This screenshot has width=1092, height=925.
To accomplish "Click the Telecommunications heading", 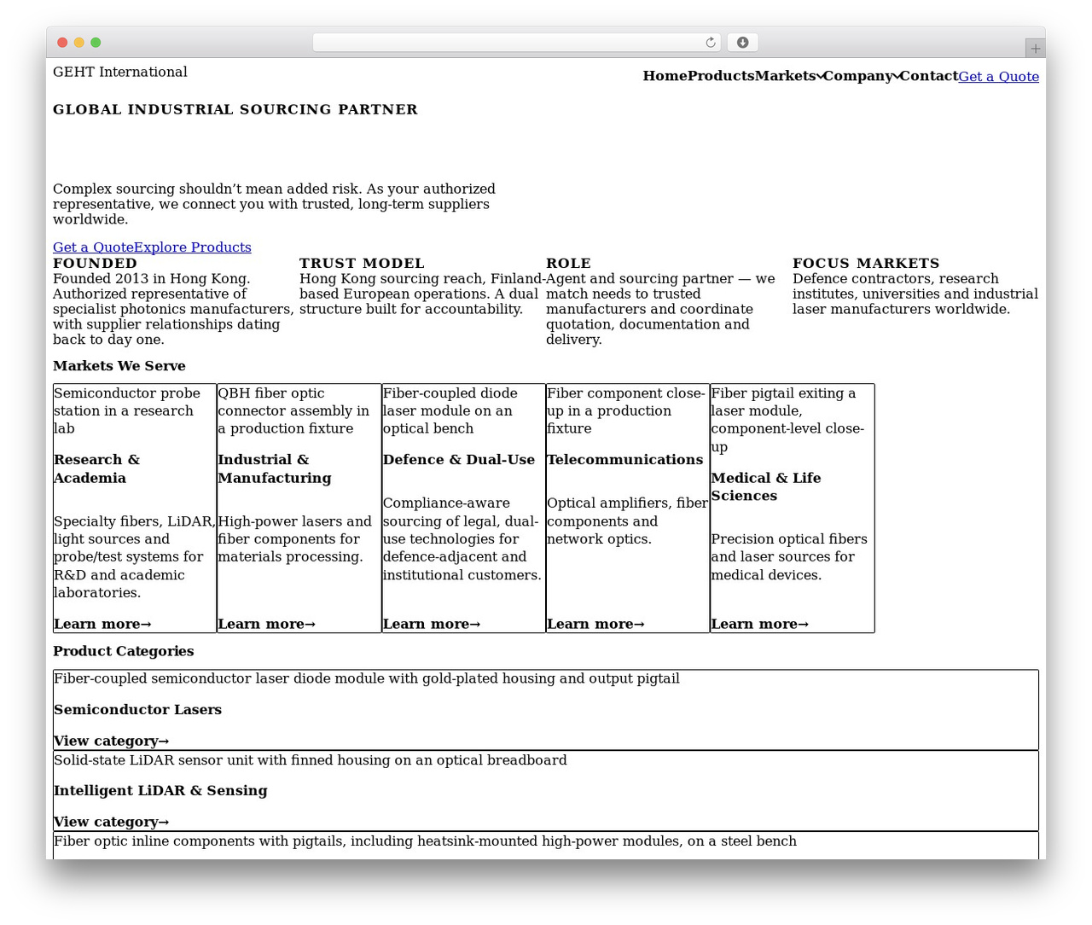I will tap(625, 459).
